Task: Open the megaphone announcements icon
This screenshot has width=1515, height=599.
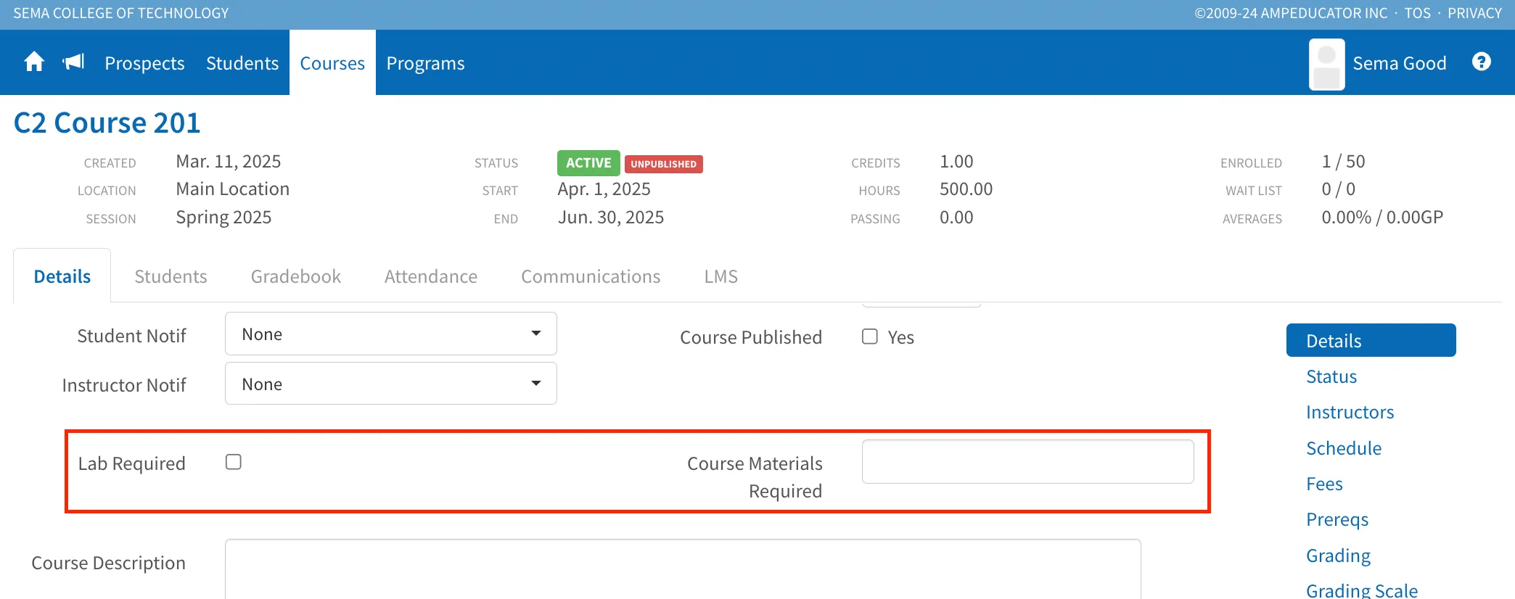Action: (x=73, y=62)
